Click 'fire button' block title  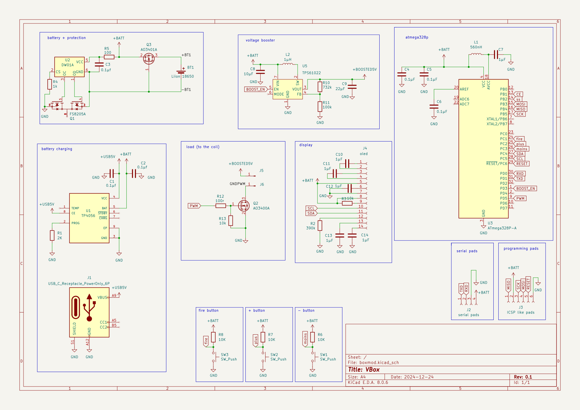[x=208, y=310]
